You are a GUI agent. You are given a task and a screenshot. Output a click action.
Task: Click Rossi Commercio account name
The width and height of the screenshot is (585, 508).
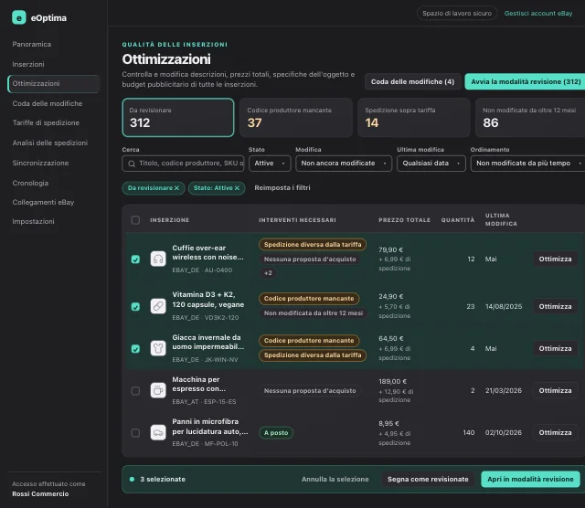coord(40,493)
